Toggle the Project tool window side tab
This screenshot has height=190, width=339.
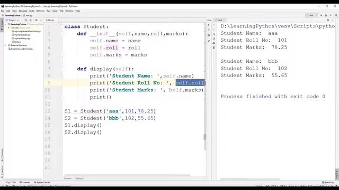pyautogui.click(x=2, y=25)
